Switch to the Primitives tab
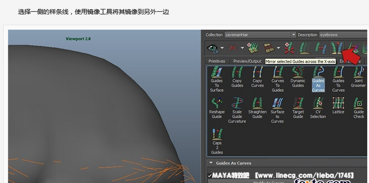This screenshot has width=369, height=183. click(217, 61)
